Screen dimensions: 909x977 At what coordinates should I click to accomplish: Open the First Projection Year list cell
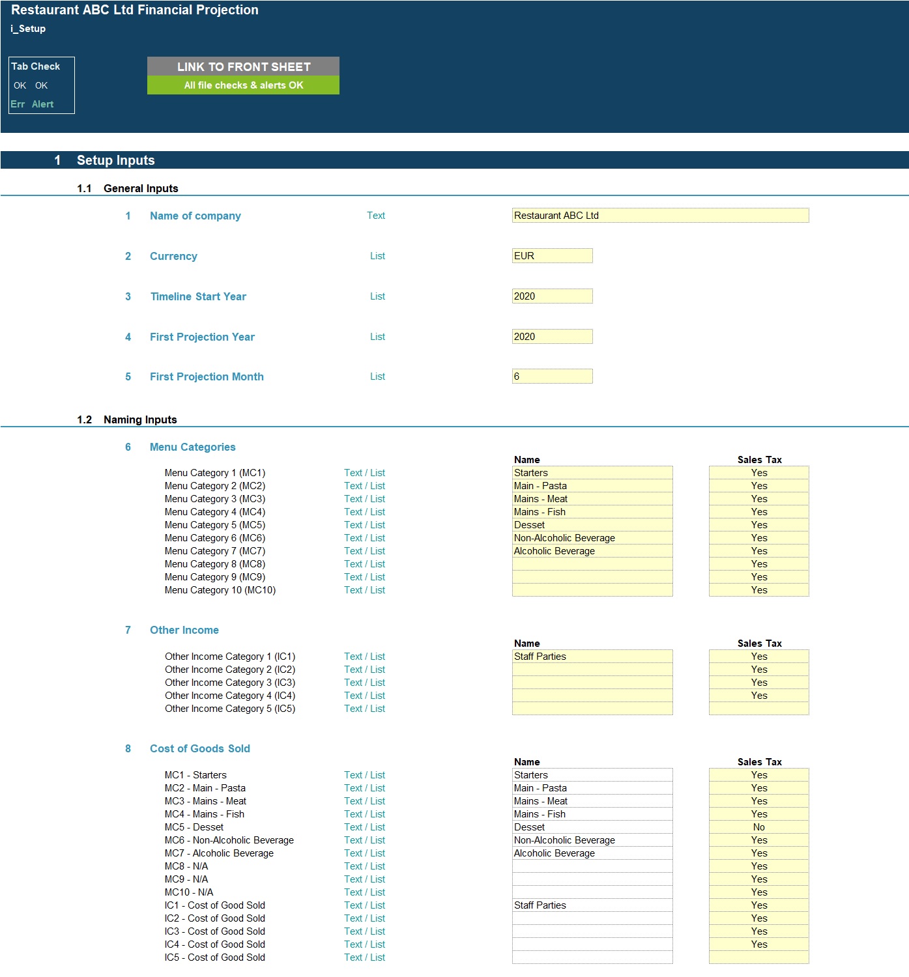point(552,337)
